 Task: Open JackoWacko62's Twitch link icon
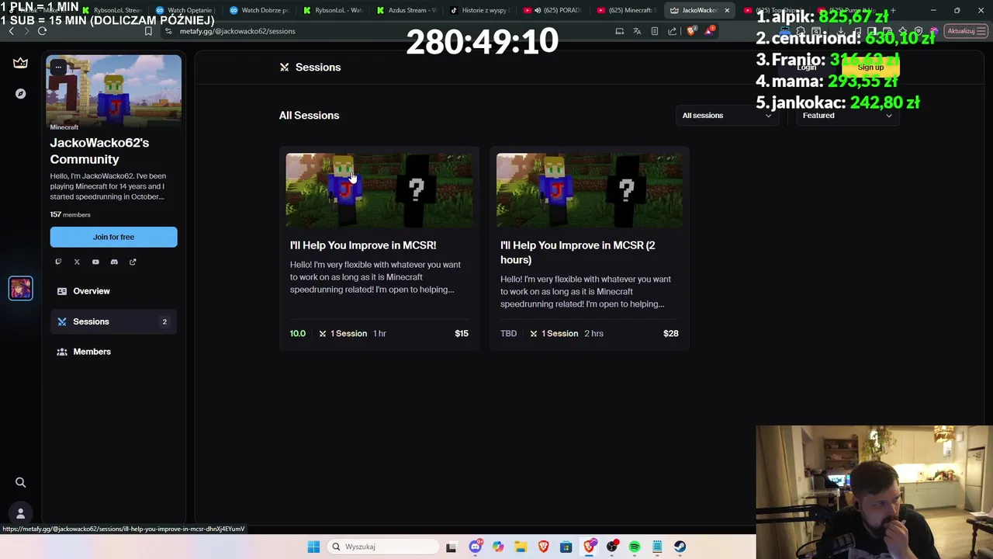pyautogui.click(x=58, y=262)
